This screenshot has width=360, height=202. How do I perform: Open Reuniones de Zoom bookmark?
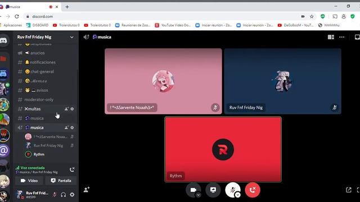(x=133, y=25)
